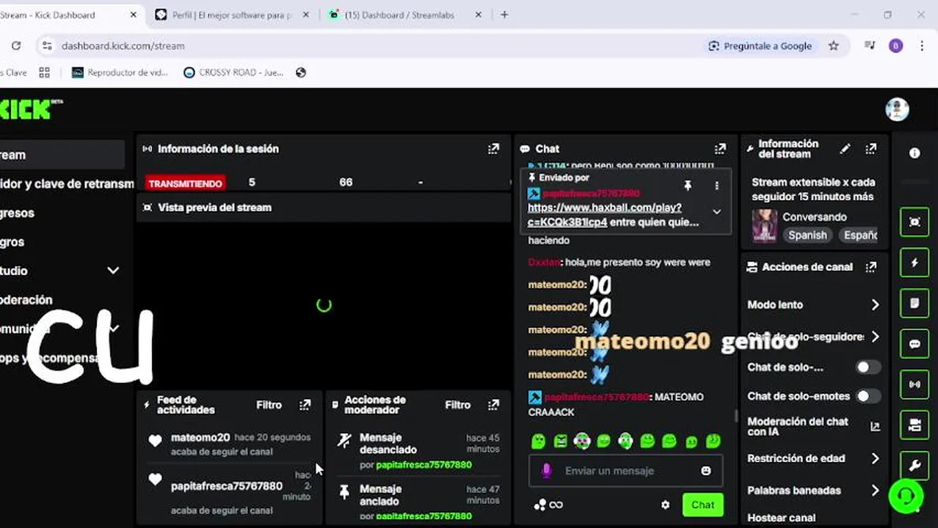Click the broadcast signal icon in right sidebar
The width and height of the screenshot is (938, 528).
click(915, 384)
